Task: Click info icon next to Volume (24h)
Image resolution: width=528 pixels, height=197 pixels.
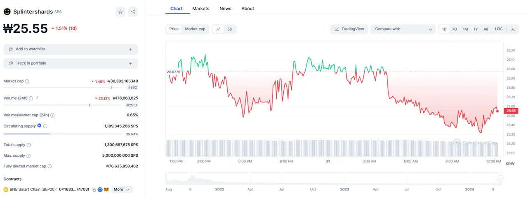Action: coord(31,98)
